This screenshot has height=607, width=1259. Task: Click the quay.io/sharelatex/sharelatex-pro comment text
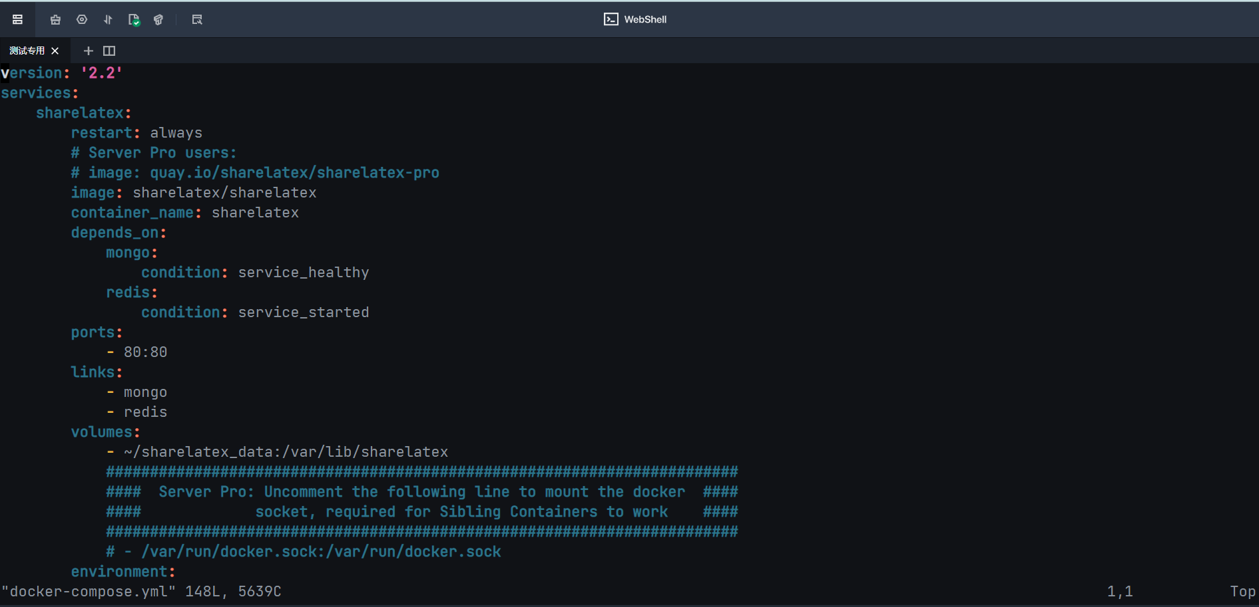(294, 173)
